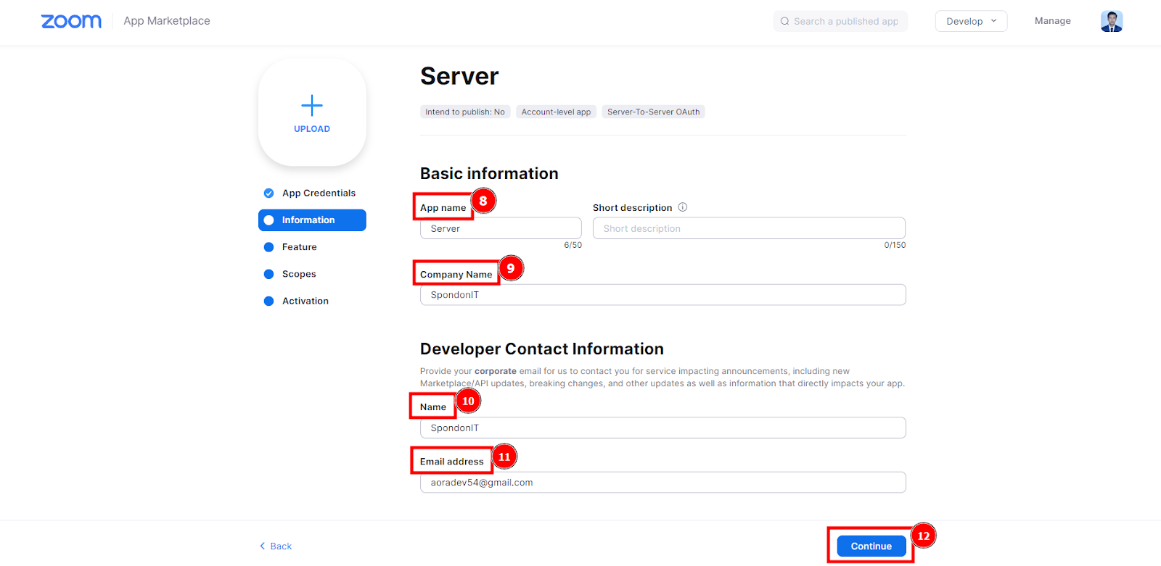Click the Short description info icon
Screen dimensions: 1161x566
click(x=682, y=207)
